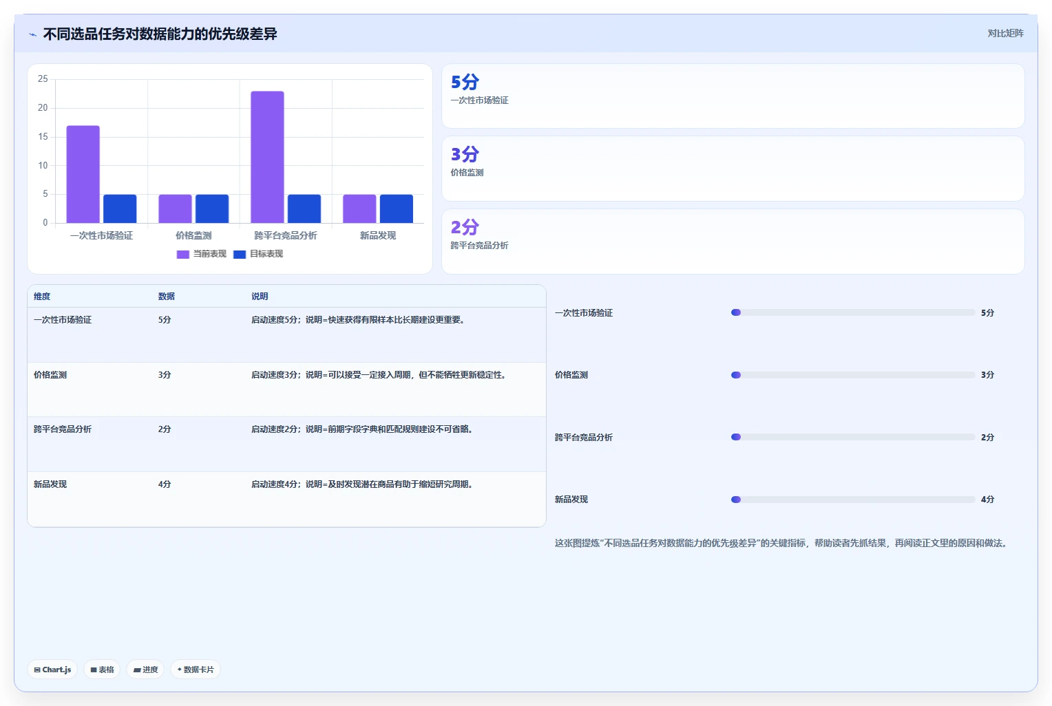1052x706 pixels.
Task: Toggle the 当前表现 legend swatch
Action: coord(182,254)
